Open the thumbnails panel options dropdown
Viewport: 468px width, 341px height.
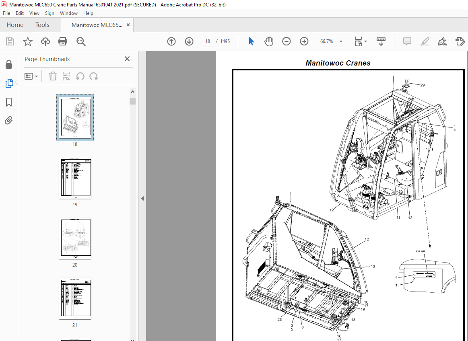pos(31,76)
